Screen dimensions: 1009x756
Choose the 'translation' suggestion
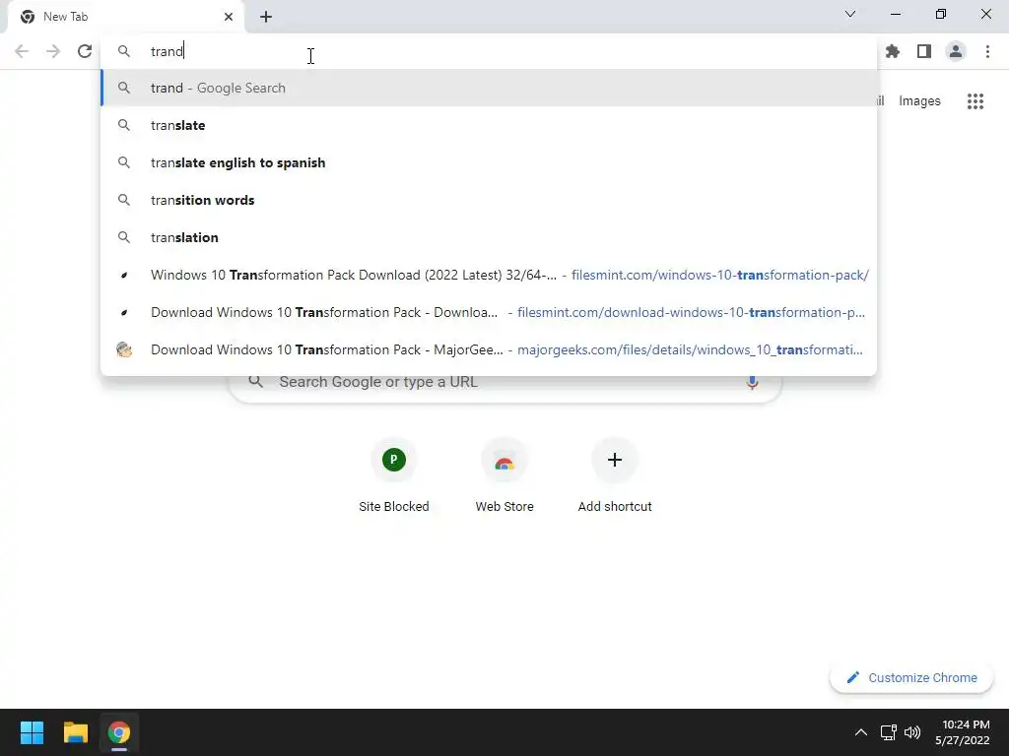tap(489, 237)
